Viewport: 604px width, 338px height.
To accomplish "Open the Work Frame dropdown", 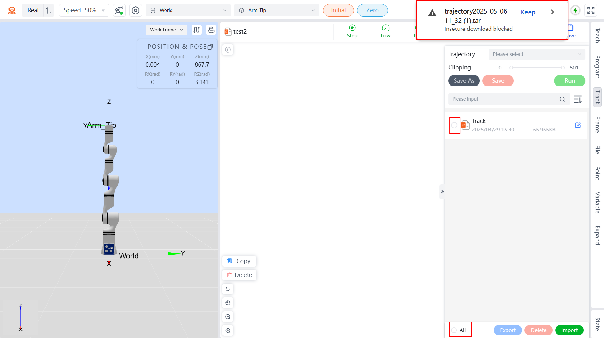I will (x=166, y=30).
